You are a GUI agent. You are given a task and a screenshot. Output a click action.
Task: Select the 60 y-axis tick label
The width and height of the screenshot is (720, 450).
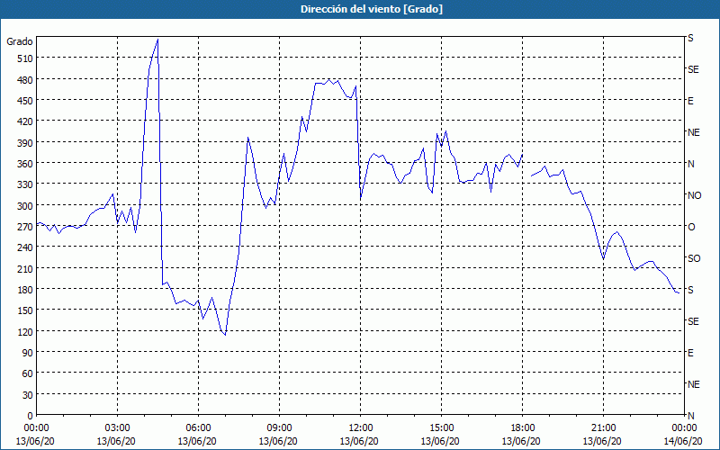click(28, 373)
